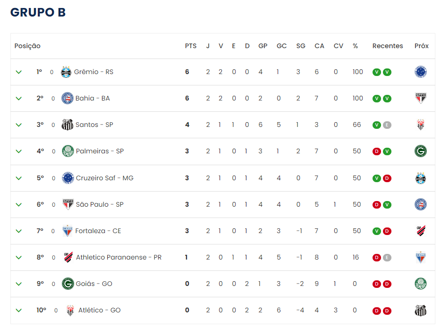Click São Paulo next-opponent crest in Bahia row
The width and height of the screenshot is (441, 336).
[421, 98]
